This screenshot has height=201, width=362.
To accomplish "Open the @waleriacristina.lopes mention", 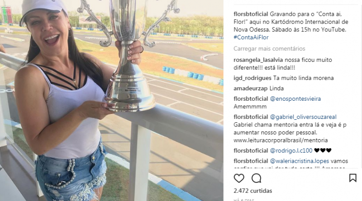I will coord(300,161).
